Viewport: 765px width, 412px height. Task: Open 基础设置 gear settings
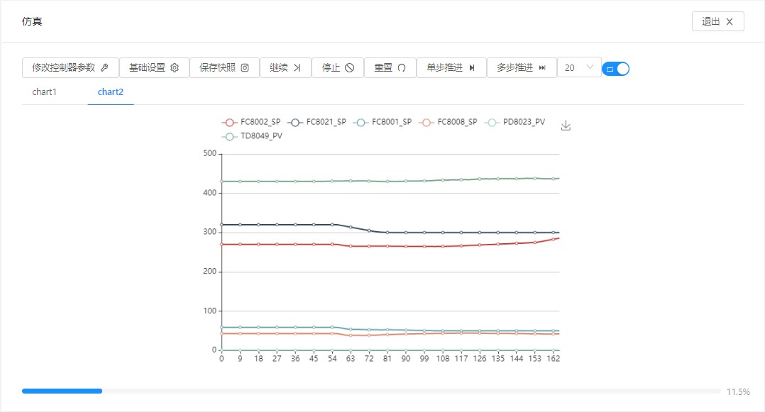pos(153,68)
